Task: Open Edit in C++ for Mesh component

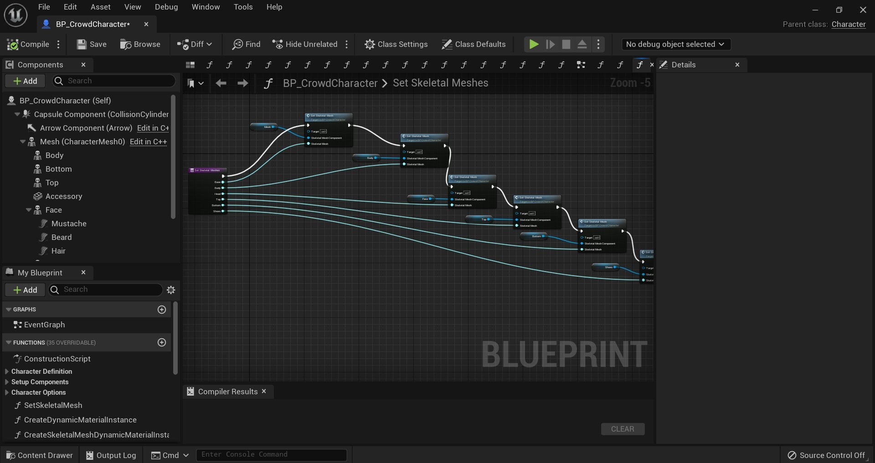Action: click(149, 142)
